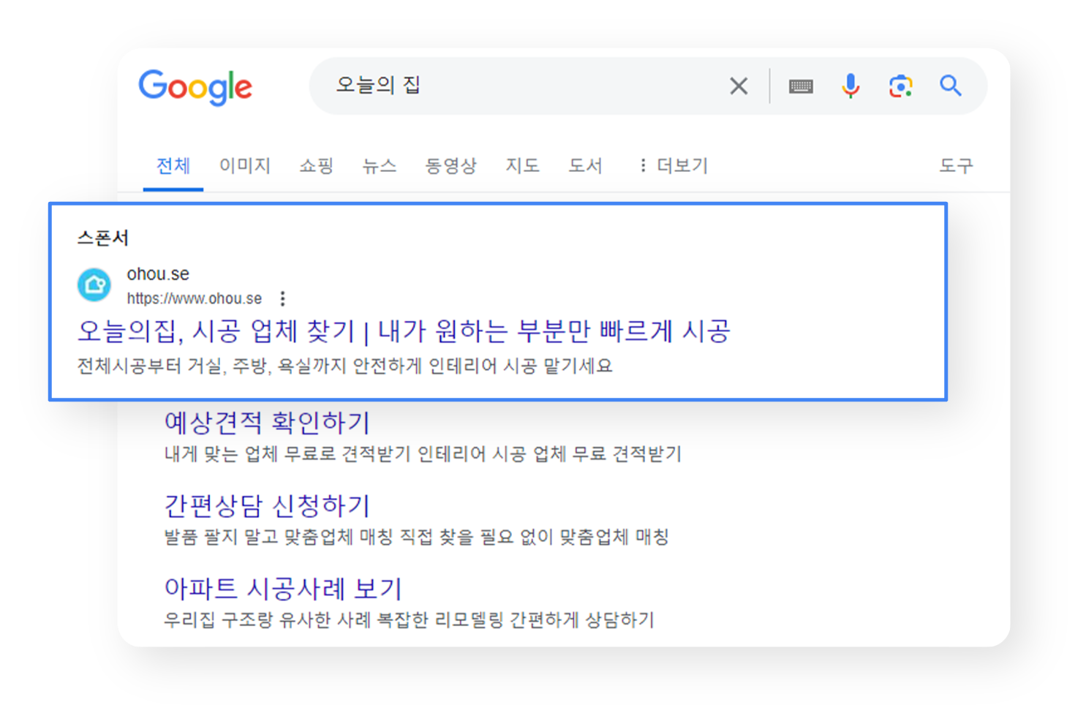Click the ohou.se site favicon
Screen dimensions: 1086x724
[94, 284]
